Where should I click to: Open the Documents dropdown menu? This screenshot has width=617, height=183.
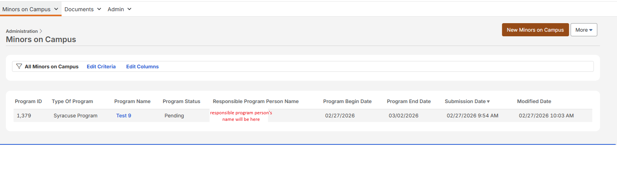pyautogui.click(x=82, y=9)
